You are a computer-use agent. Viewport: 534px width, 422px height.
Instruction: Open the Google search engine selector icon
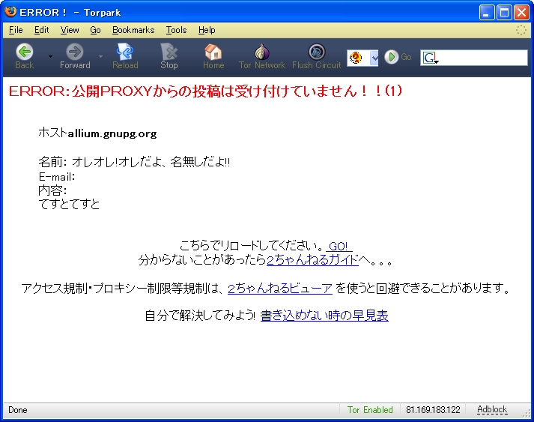[430, 58]
